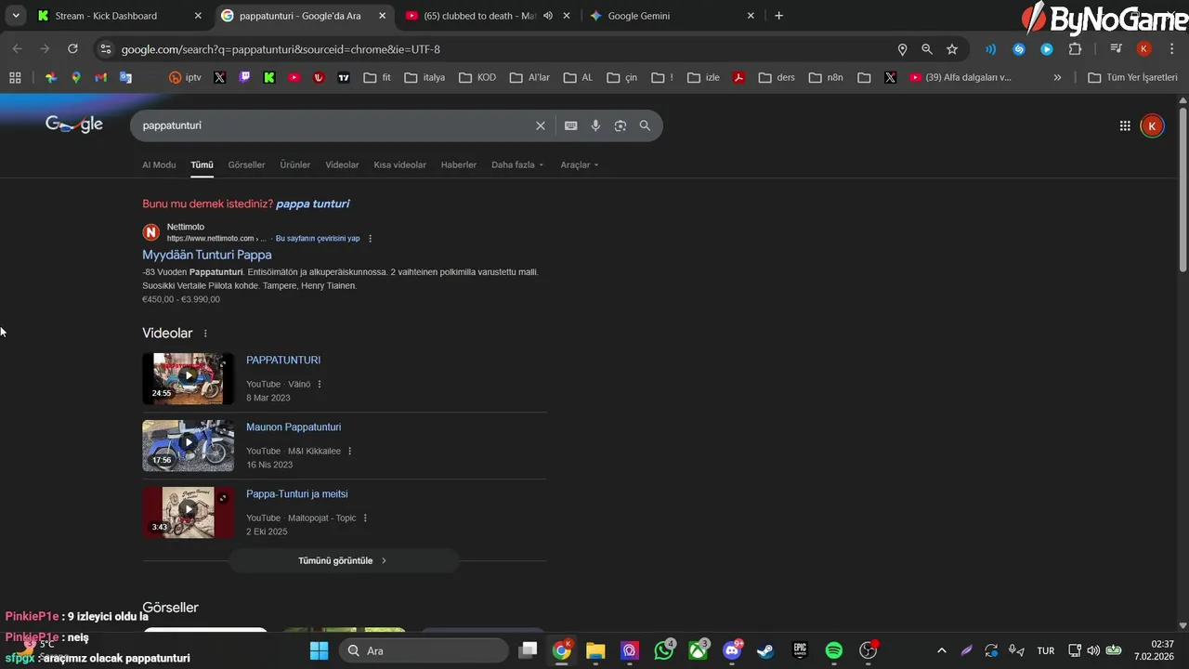Open the Chrome profile K avatar
Image resolution: width=1189 pixels, height=669 pixels.
click(1144, 49)
